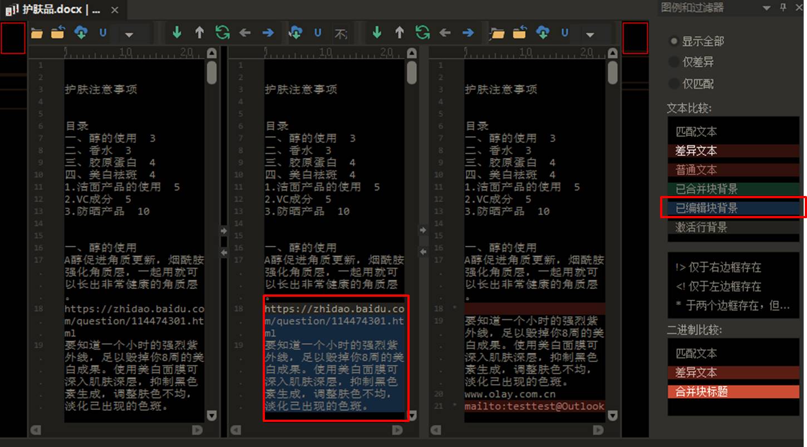
Task: Save the middle pane file using cloud icon
Action: (296, 33)
